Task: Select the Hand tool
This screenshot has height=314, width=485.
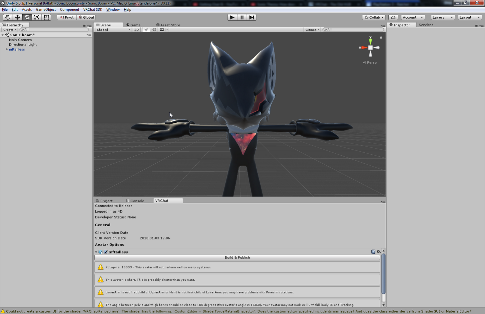Action: point(8,17)
